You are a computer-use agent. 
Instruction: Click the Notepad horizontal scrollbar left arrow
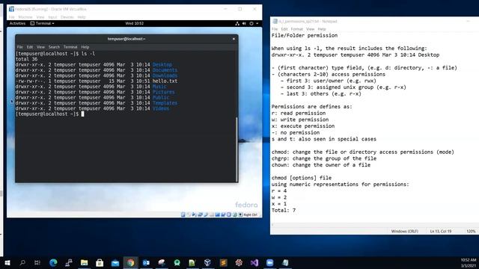coord(272,225)
